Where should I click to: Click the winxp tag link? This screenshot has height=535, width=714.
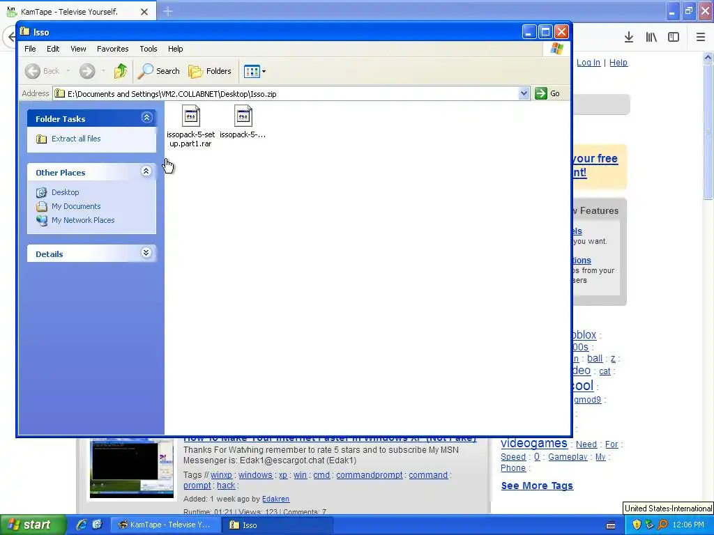coord(221,474)
